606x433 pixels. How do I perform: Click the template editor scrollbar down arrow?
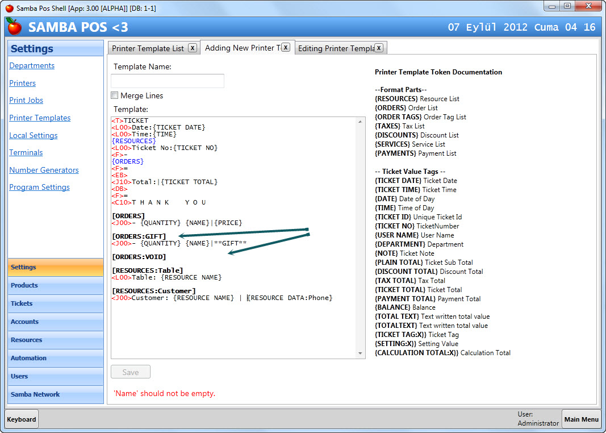[x=360, y=353]
